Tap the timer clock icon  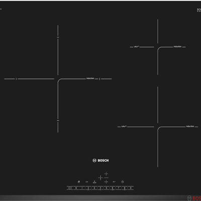123,182
